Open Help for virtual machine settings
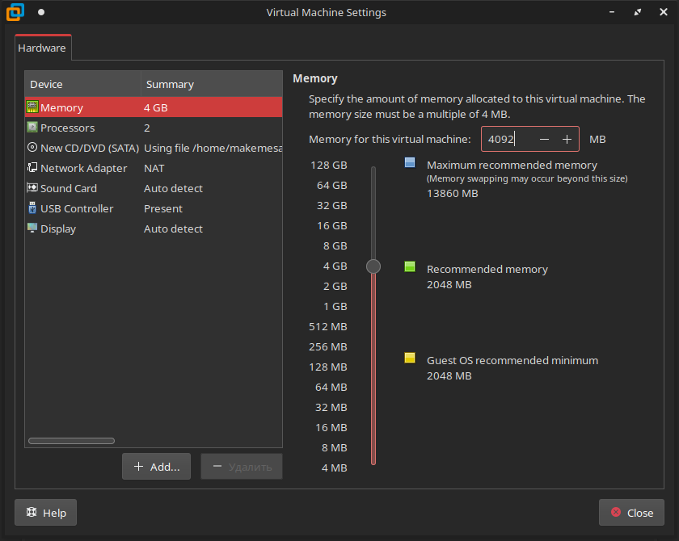 point(45,513)
